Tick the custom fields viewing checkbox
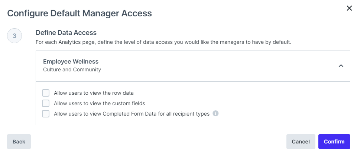The height and width of the screenshot is (152, 357). point(46,103)
